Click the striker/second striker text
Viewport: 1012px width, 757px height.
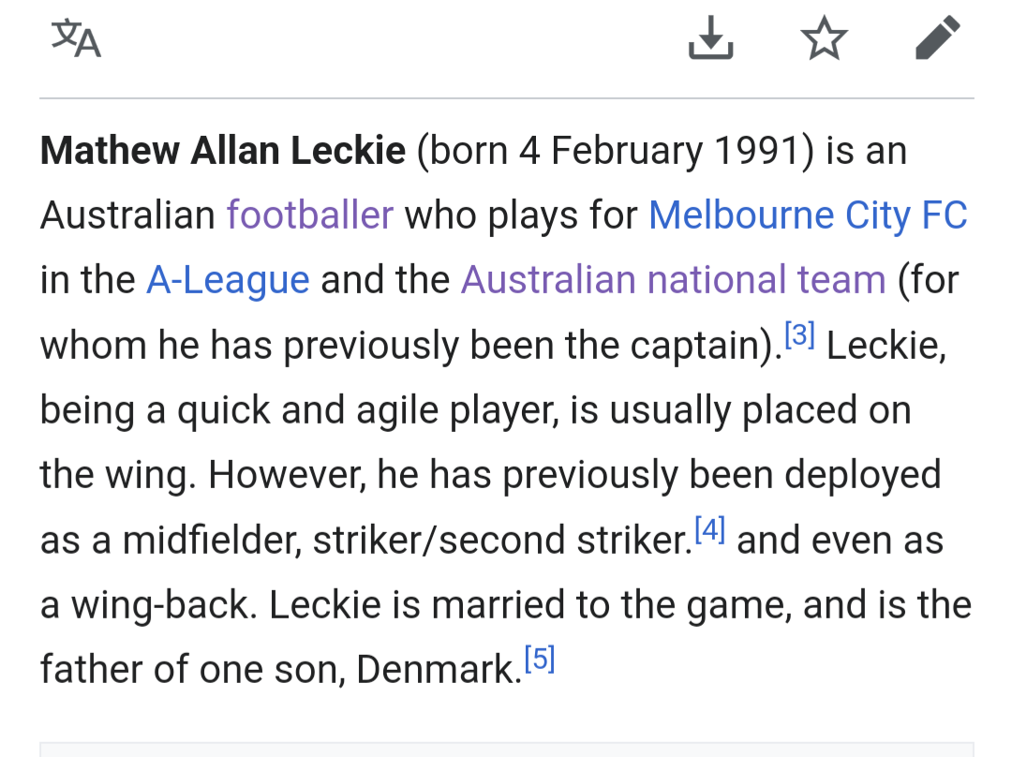click(503, 541)
